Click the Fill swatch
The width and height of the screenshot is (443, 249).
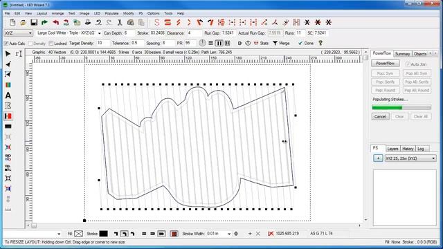click(78, 234)
